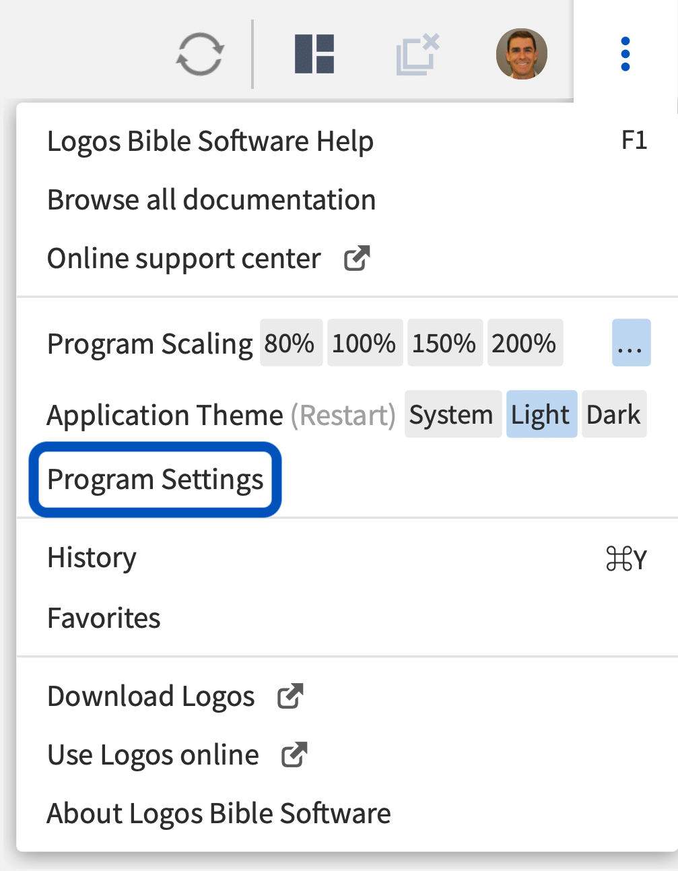Select the System application theme
The image size is (678, 871).
point(452,415)
